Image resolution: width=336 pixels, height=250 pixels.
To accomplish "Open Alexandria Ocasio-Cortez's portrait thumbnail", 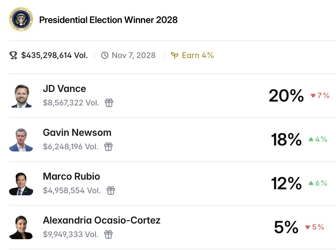I will click(21, 227).
